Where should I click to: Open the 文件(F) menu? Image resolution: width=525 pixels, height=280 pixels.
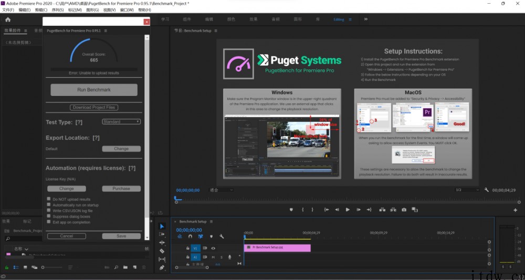(8, 10)
